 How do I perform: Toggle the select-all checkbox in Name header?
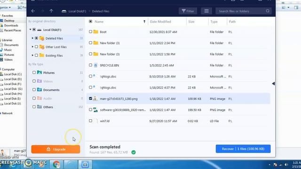[91, 22]
